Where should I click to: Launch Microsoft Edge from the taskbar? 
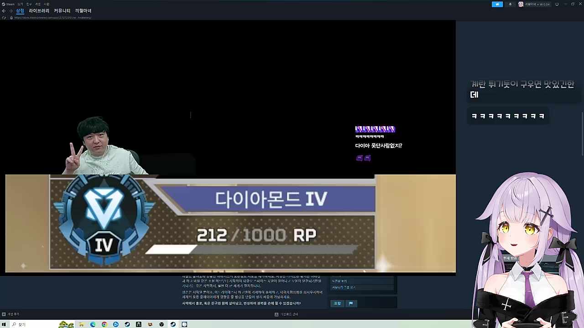(93, 324)
